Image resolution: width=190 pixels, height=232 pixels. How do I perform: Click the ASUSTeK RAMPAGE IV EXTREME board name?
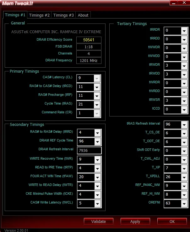56,32
